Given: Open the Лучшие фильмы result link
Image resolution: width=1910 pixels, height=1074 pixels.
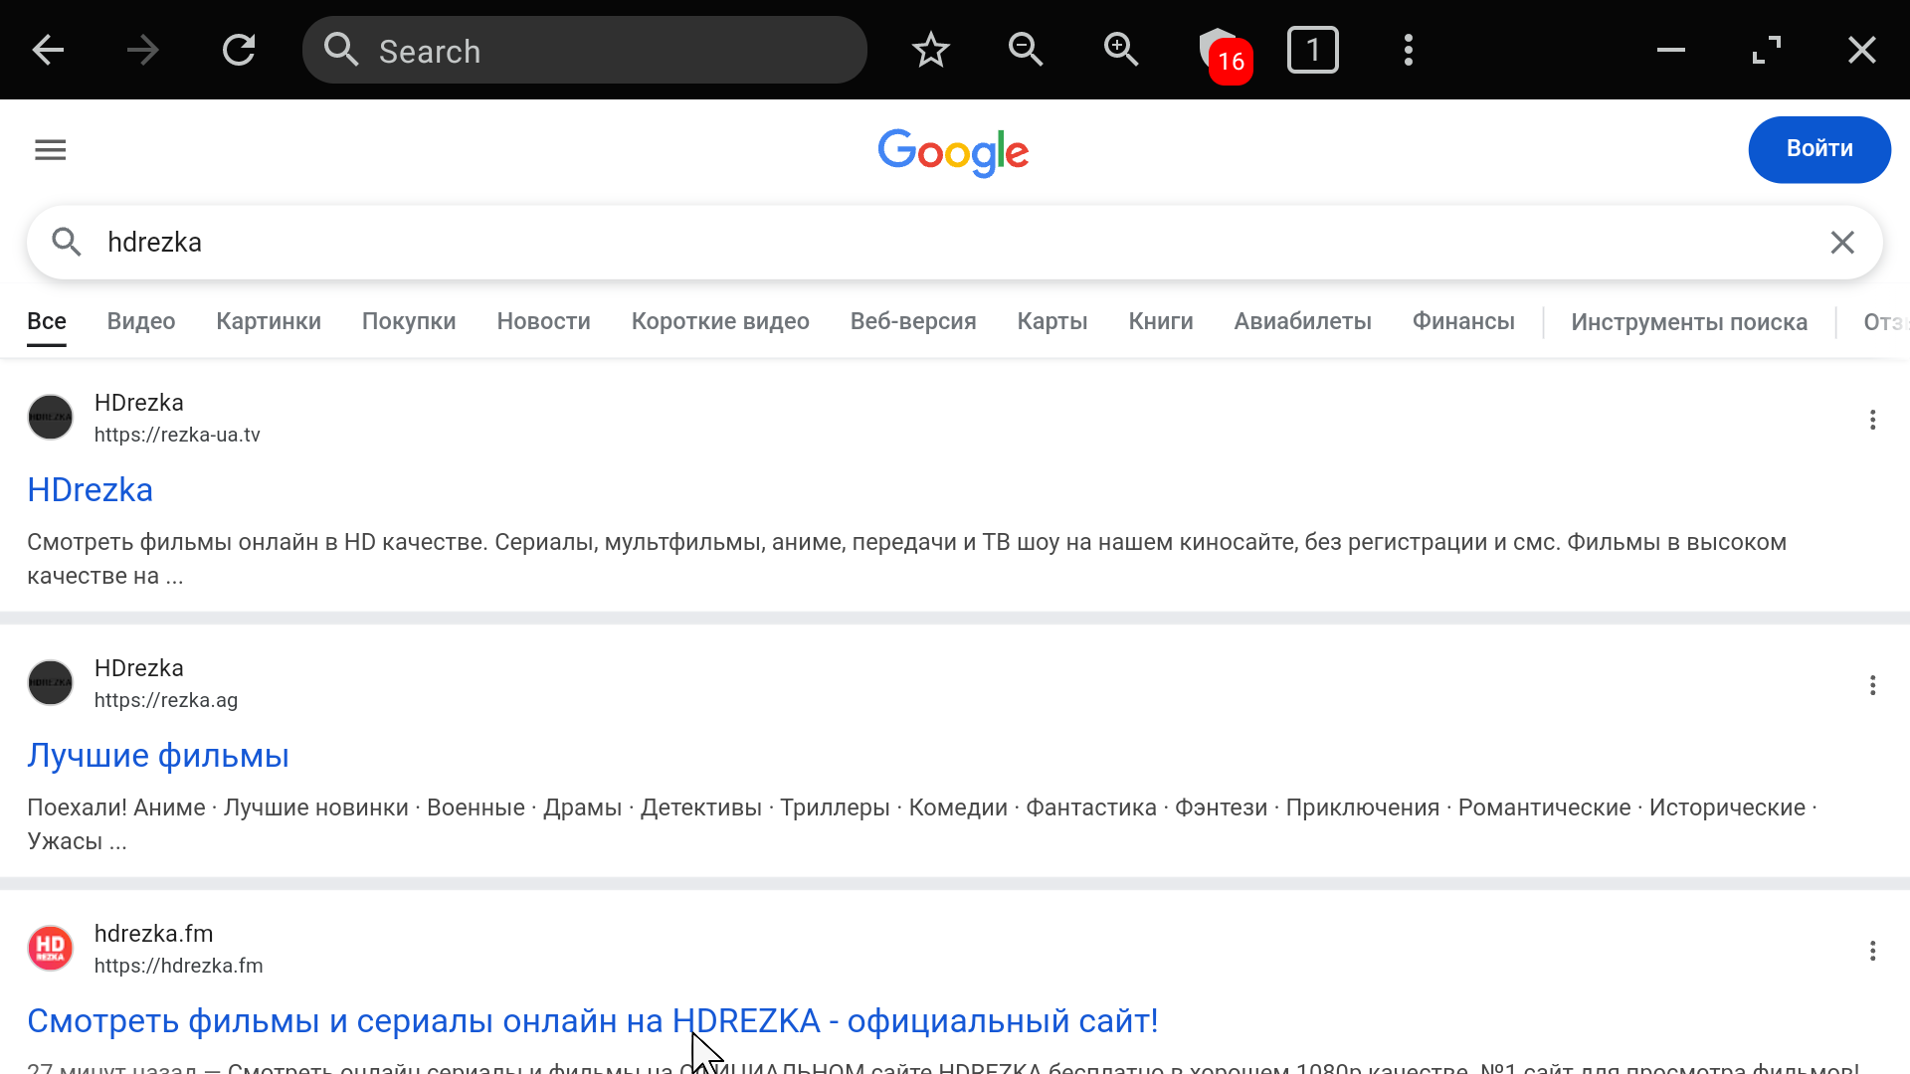Looking at the screenshot, I should [158, 756].
